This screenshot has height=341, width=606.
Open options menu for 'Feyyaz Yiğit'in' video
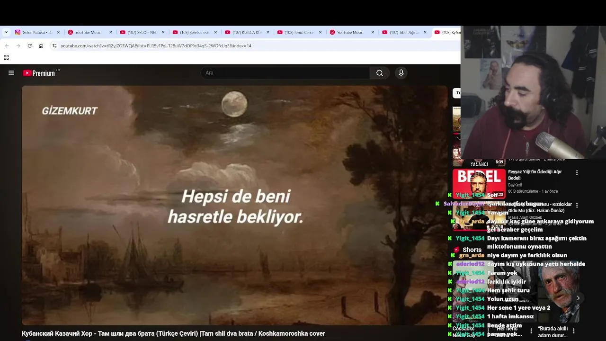[577, 173]
